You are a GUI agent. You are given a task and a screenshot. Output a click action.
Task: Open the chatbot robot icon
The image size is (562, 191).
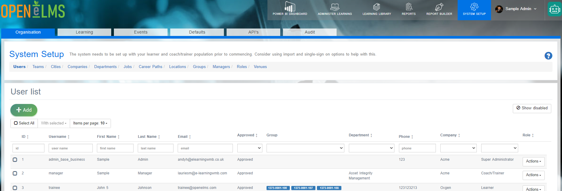point(555,9)
